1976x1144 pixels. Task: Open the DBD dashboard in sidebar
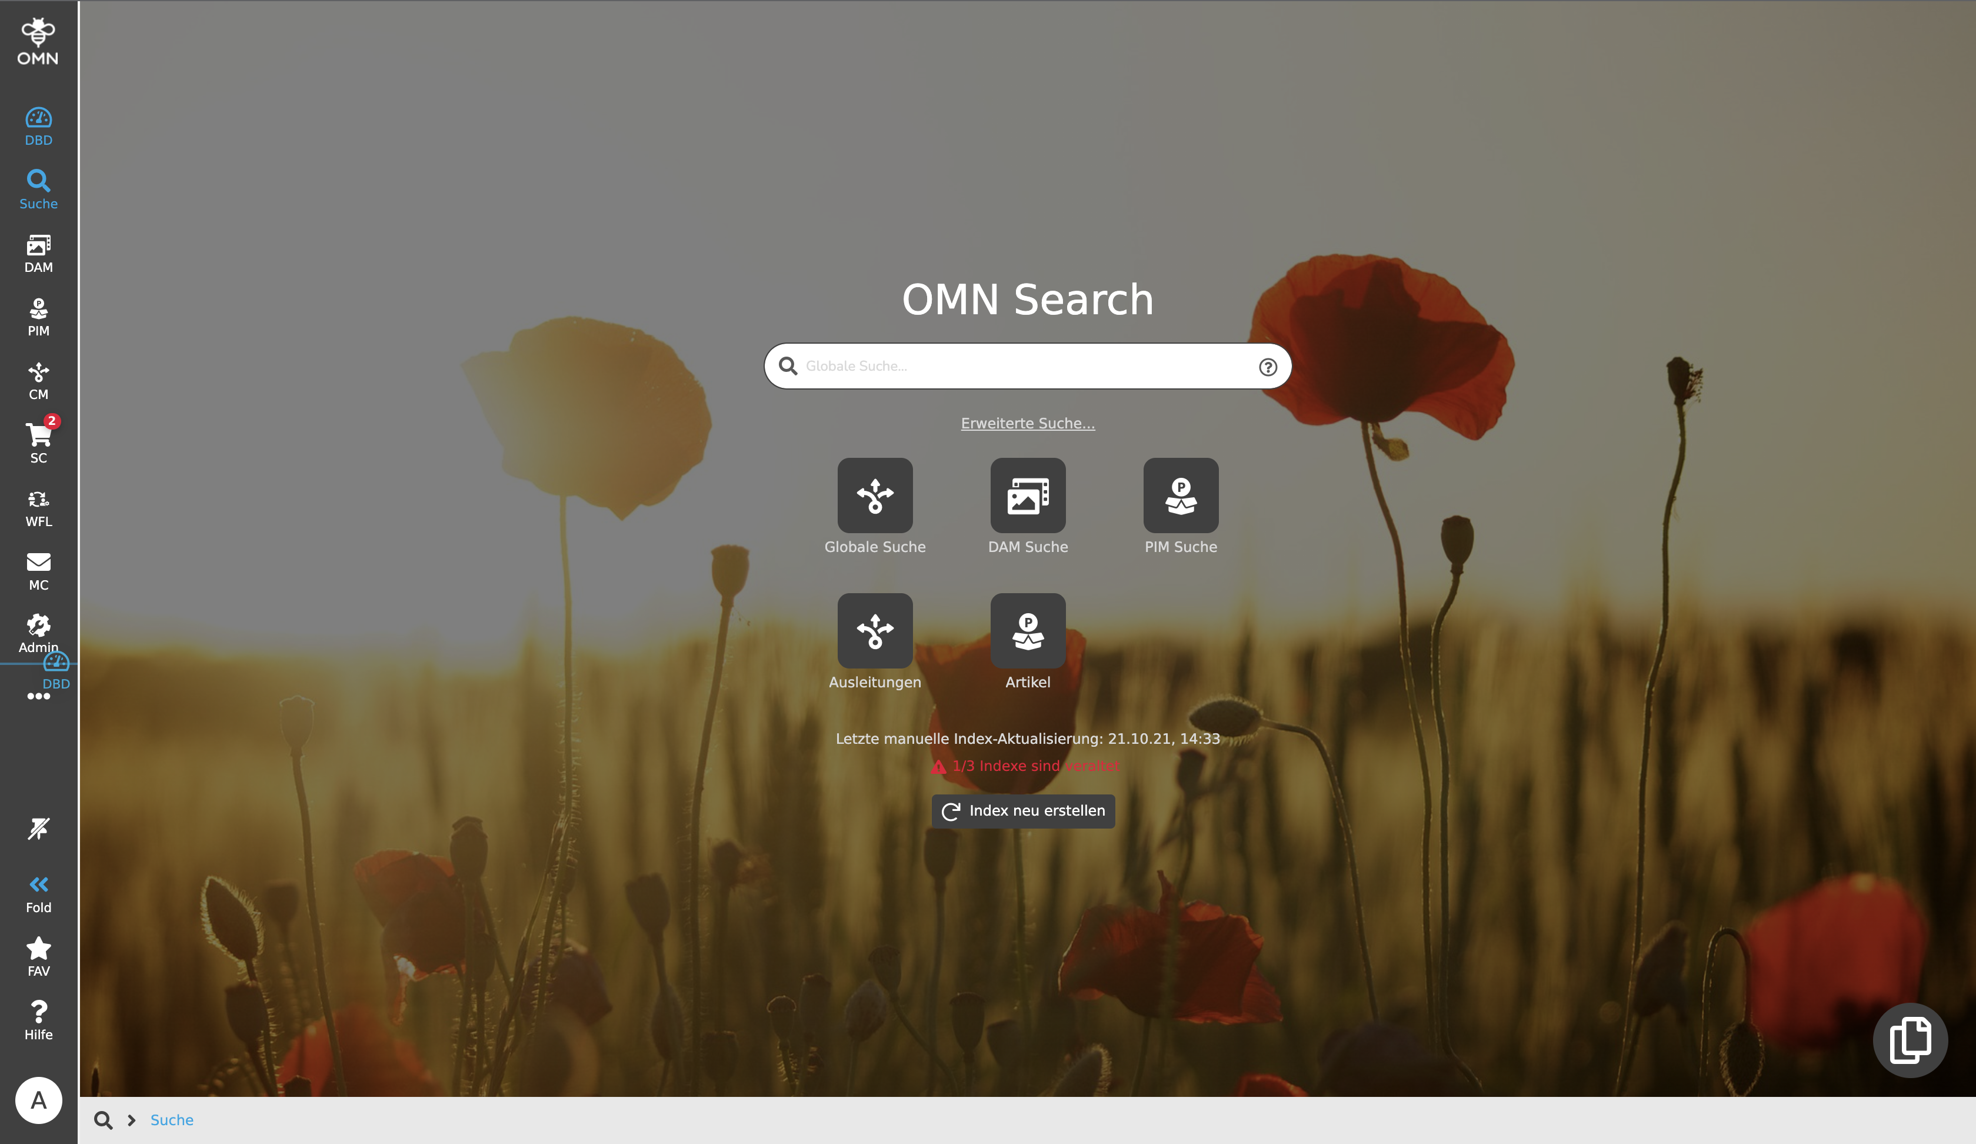click(38, 125)
